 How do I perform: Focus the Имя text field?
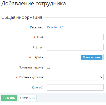click(75, 37)
